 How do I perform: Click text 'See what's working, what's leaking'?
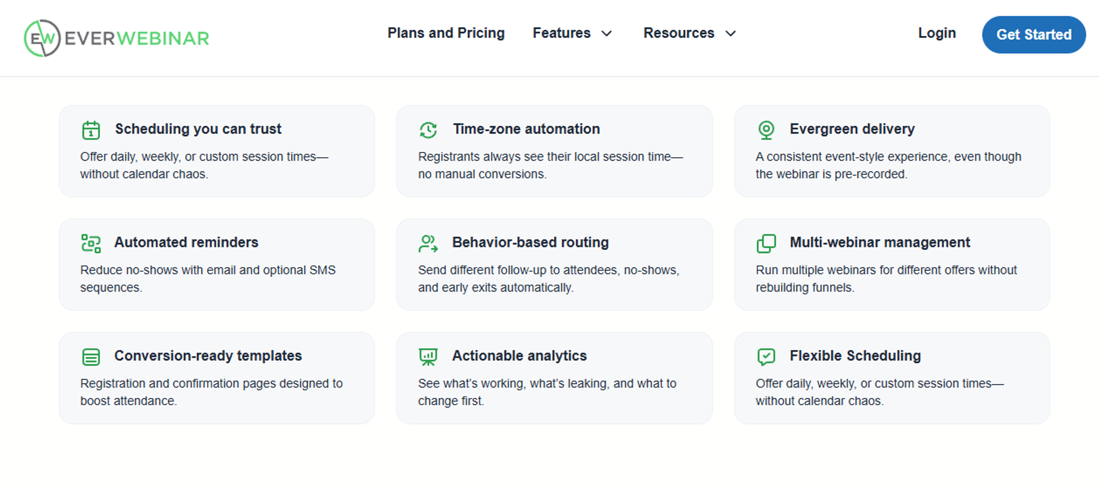(513, 384)
